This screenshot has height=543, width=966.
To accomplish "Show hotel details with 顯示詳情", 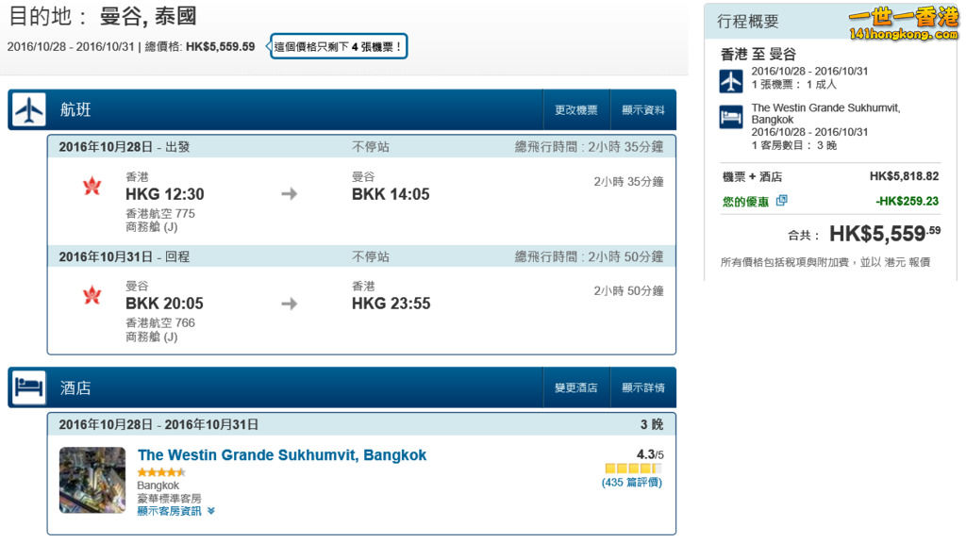I will click(643, 387).
